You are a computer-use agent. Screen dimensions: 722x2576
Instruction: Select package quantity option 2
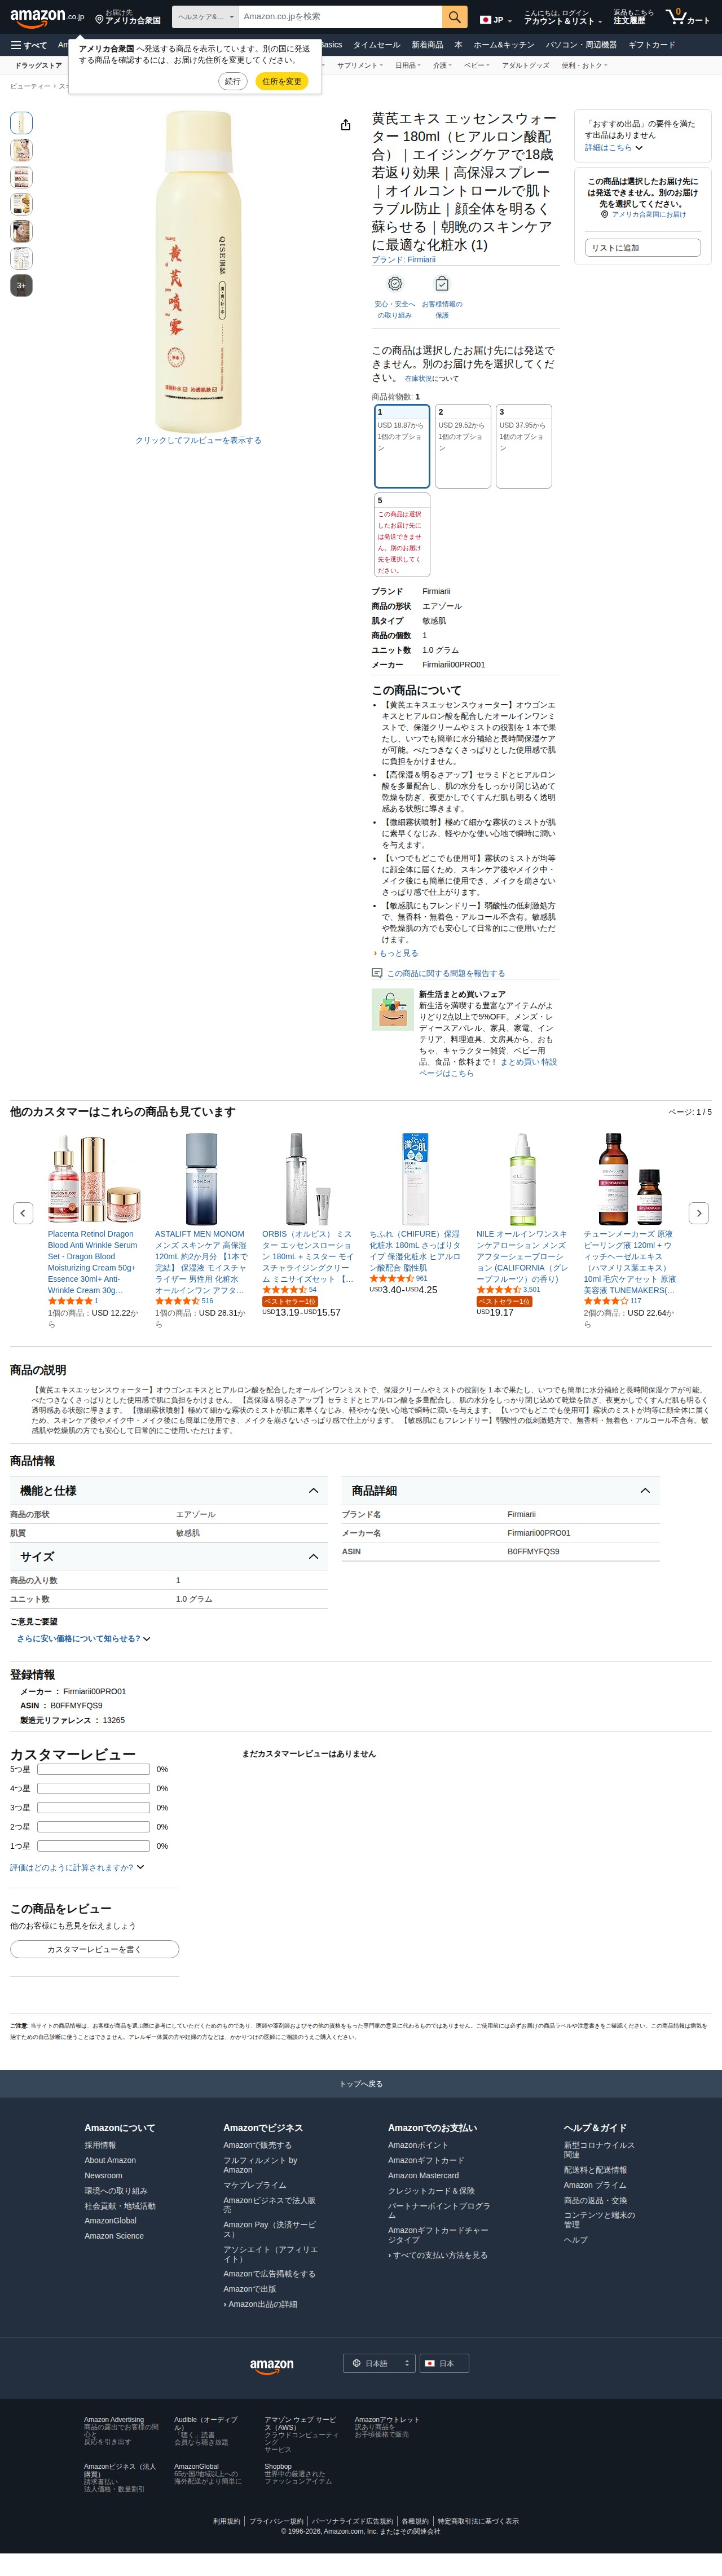[x=463, y=446]
